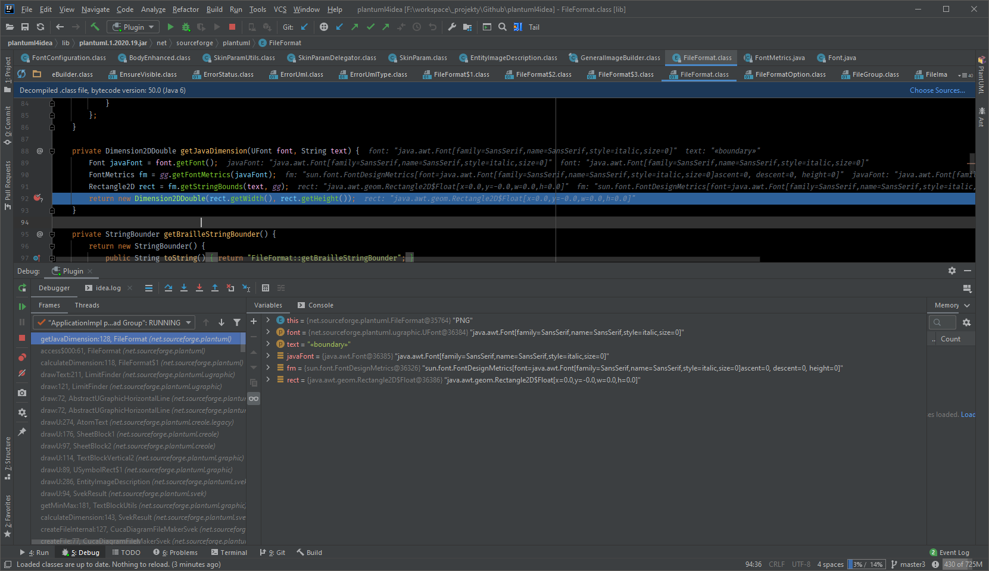Open the Plugin run configuration dropdown
The width and height of the screenshot is (989, 571).
coord(132,27)
